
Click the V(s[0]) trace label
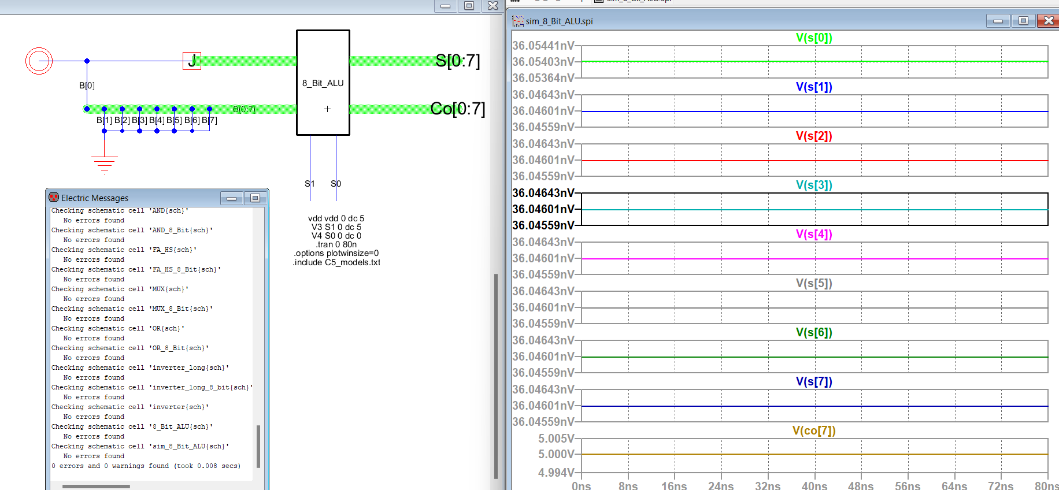pyautogui.click(x=814, y=38)
